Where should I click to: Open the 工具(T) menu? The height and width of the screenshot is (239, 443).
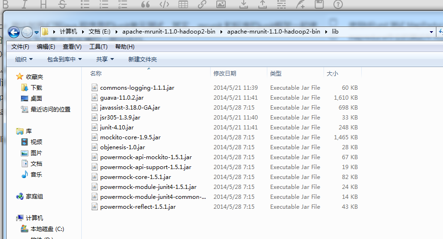pyautogui.click(x=98, y=47)
